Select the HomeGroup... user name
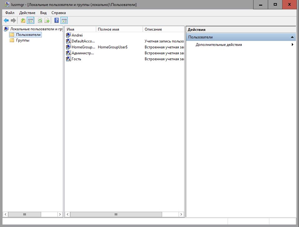299x227 pixels. tap(83, 47)
